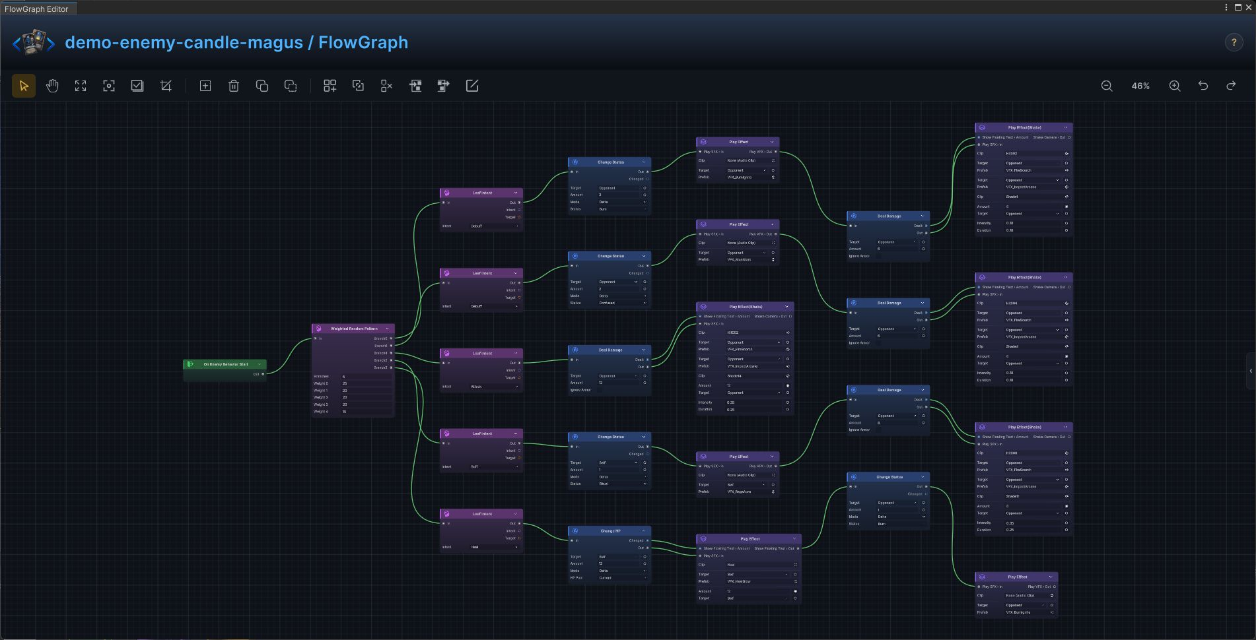Click the frame selection focus icon
Viewport: 1256px width, 640px height.
109,86
